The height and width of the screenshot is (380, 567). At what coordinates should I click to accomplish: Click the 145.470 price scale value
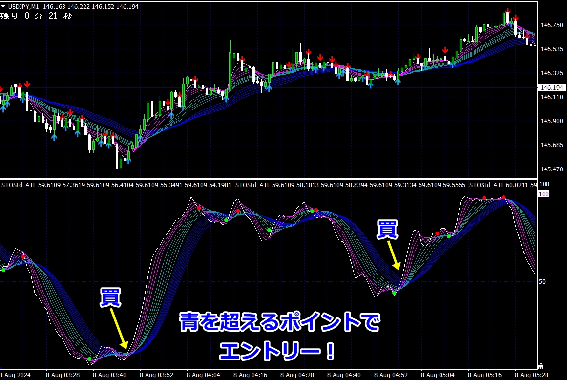[x=550, y=169]
